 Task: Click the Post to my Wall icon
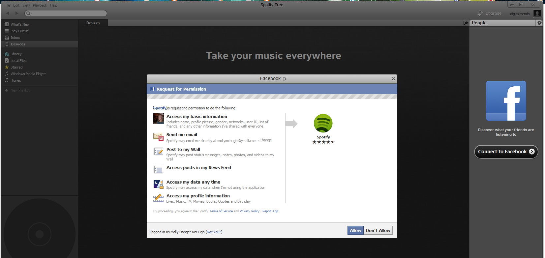[x=158, y=152]
